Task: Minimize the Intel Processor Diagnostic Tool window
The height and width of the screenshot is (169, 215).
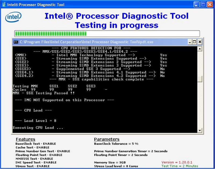Action: click(196, 5)
